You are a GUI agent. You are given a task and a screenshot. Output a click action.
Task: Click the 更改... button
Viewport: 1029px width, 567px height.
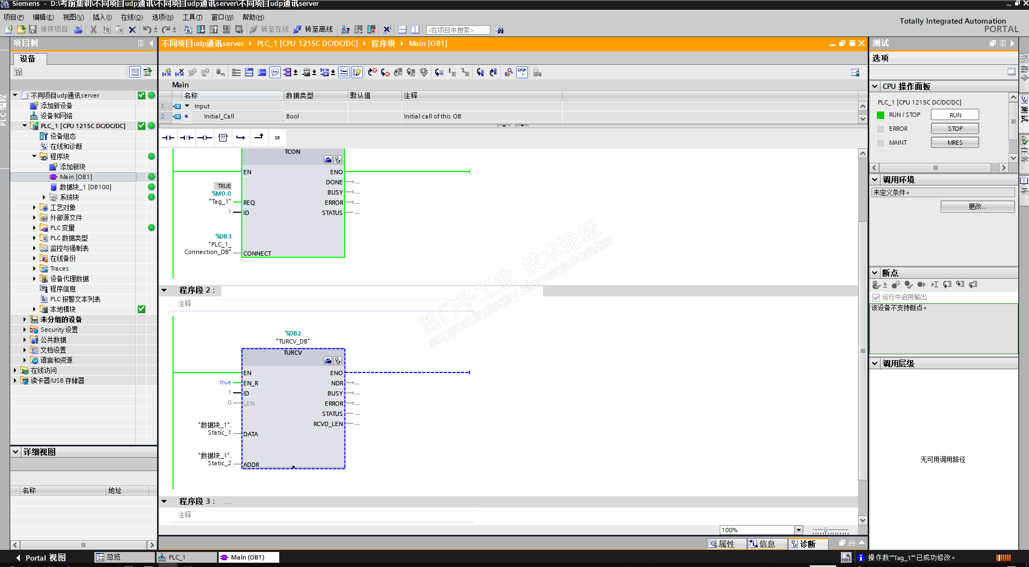click(978, 207)
